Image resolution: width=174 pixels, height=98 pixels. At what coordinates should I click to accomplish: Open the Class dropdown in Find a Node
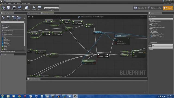(x=162, y=45)
